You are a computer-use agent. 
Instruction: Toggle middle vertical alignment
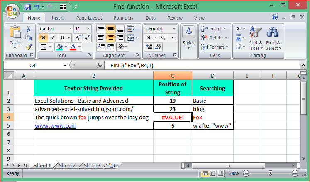point(110,29)
